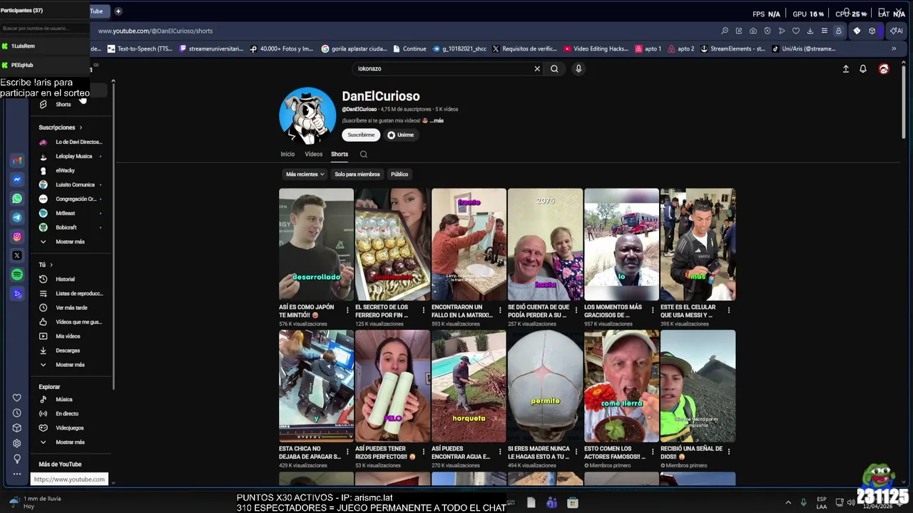913x513 pixels.
Task: Open the MrBeast subscription link
Action: click(65, 213)
